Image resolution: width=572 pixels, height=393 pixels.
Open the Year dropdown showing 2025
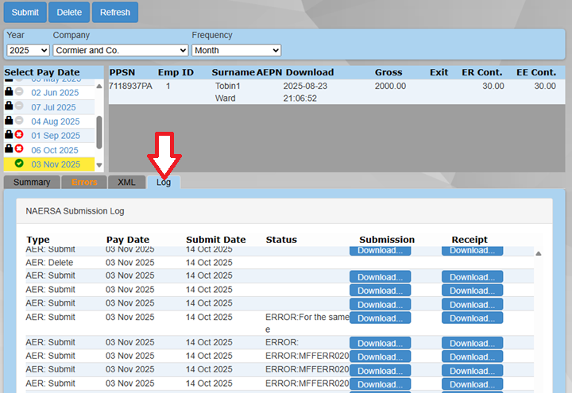click(x=28, y=50)
